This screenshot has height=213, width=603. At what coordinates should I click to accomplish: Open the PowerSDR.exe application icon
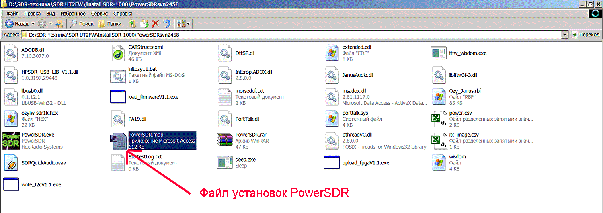coord(10,141)
